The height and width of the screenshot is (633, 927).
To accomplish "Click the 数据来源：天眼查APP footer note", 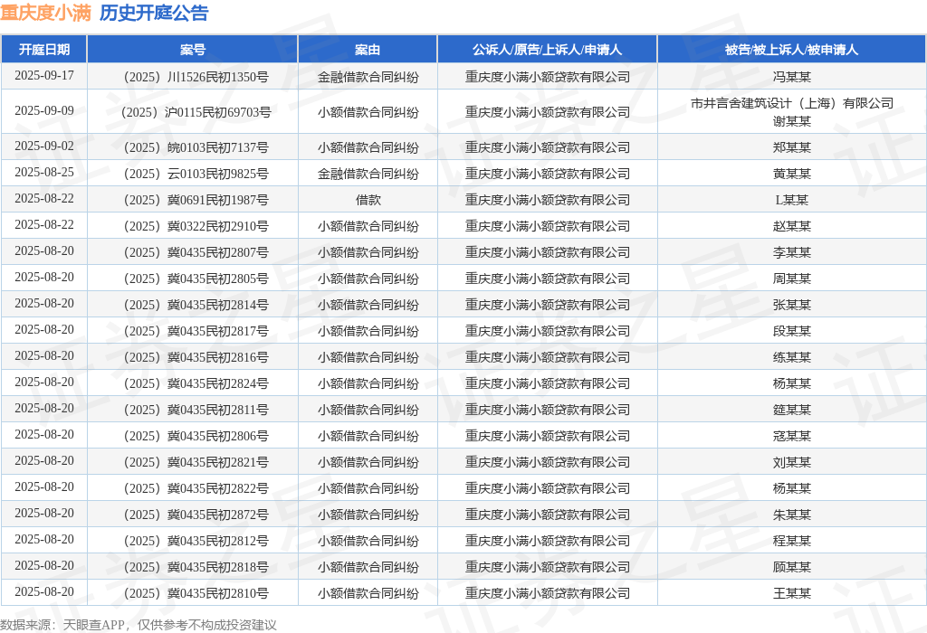I will pos(139,625).
